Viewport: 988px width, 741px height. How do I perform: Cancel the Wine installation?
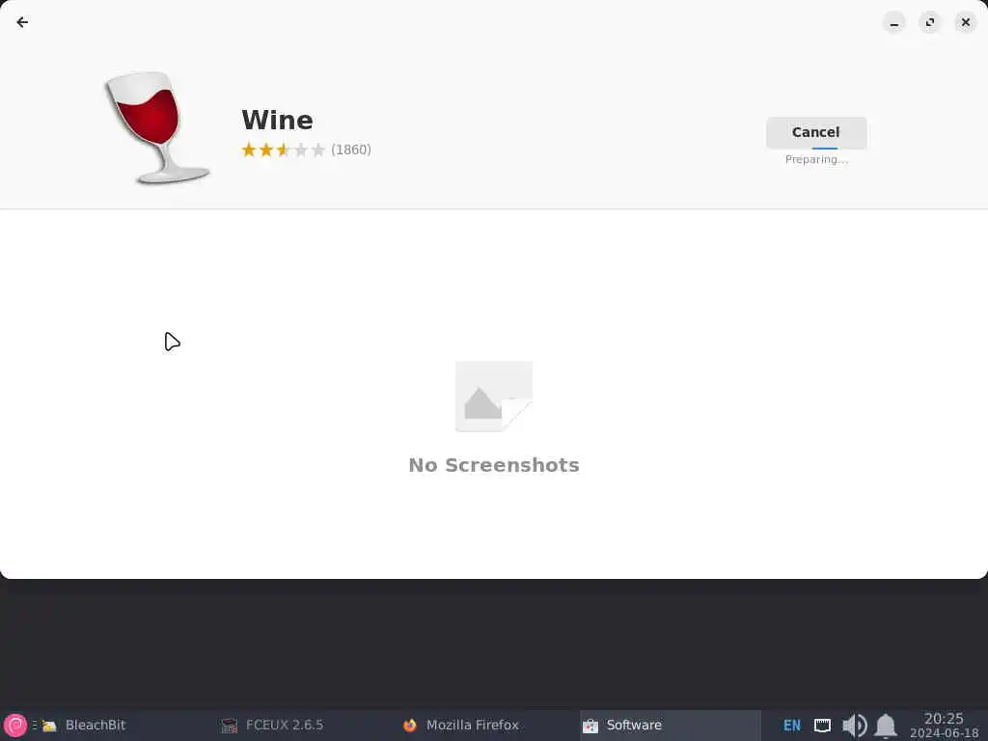(816, 132)
